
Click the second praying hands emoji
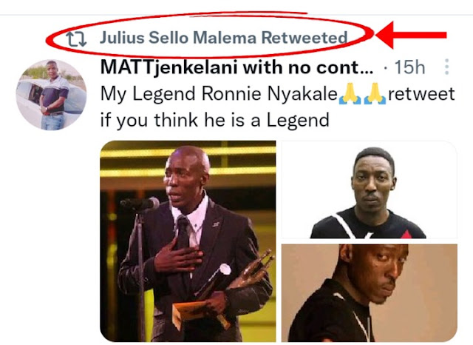pos(375,94)
